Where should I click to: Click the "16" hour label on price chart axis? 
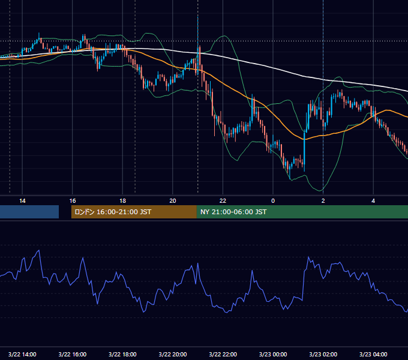(x=73, y=201)
